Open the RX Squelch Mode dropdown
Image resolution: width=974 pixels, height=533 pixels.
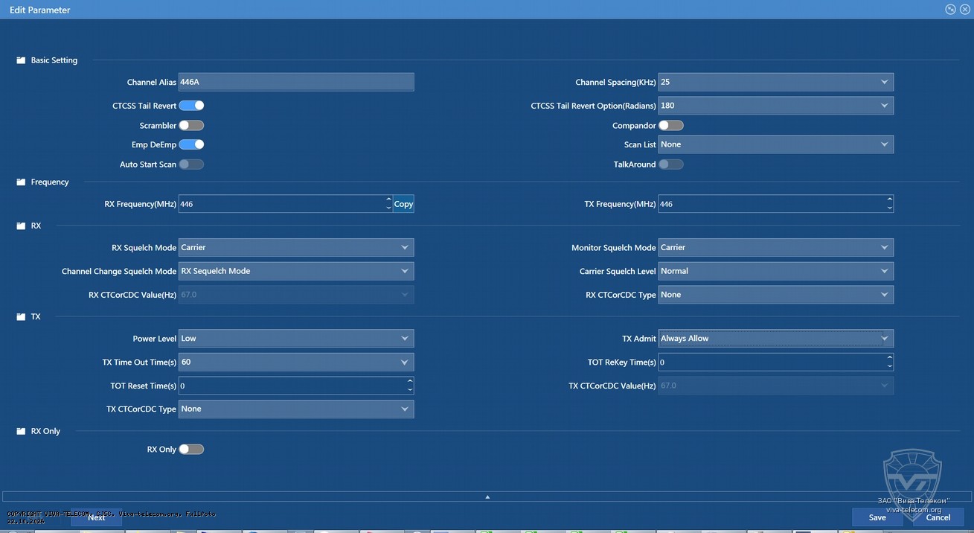(296, 247)
